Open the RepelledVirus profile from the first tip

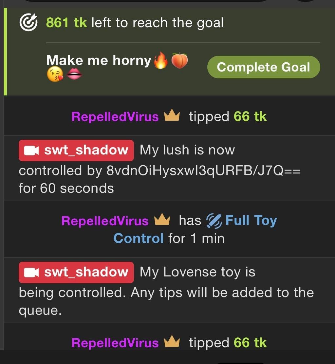[x=115, y=116]
